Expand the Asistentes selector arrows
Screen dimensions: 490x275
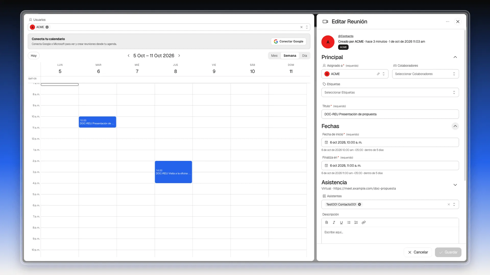[454, 204]
